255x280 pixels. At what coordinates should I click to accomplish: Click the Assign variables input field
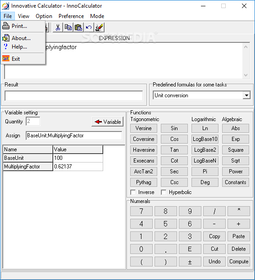(x=74, y=135)
